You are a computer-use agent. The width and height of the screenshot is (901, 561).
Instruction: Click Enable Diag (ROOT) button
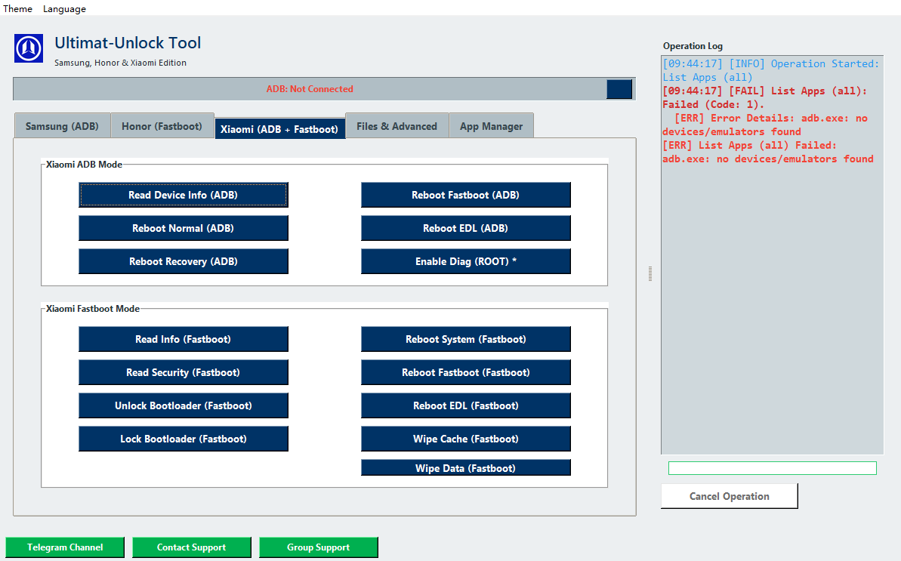[465, 261]
